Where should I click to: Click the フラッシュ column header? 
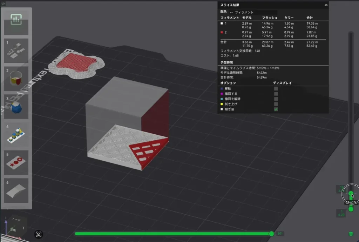coord(270,18)
